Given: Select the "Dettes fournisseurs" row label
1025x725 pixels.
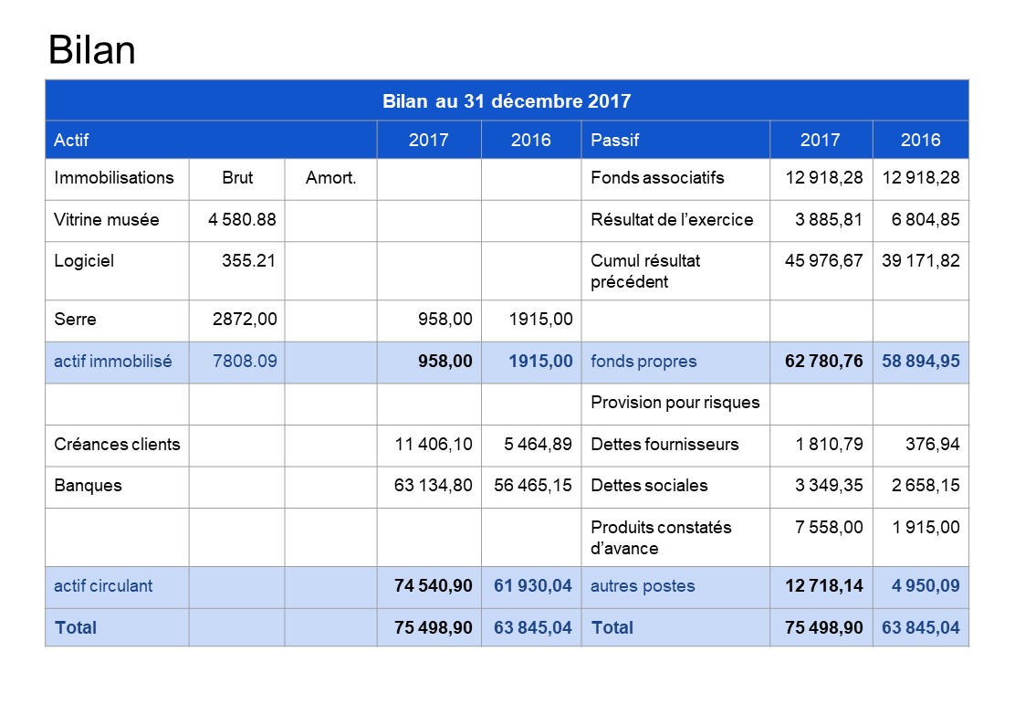Looking at the screenshot, I should (664, 445).
